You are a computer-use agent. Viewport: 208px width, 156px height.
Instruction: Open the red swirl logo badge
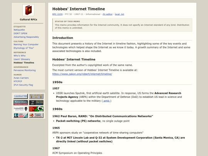tap(36, 115)
